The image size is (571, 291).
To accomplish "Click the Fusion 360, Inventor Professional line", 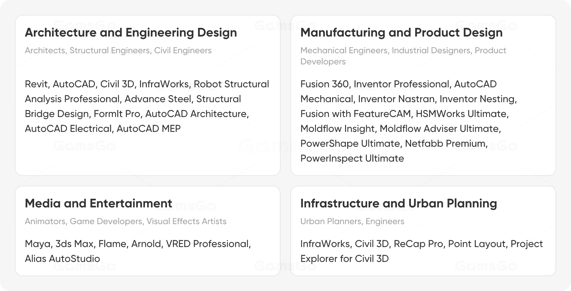I will (398, 84).
